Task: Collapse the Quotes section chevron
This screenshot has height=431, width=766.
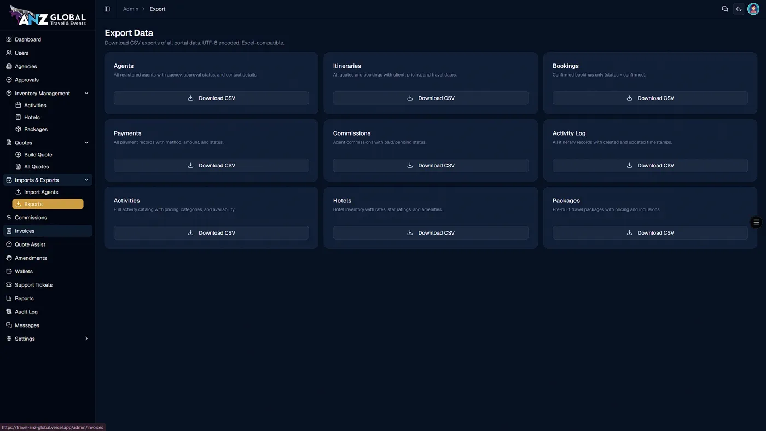Action: [86, 143]
